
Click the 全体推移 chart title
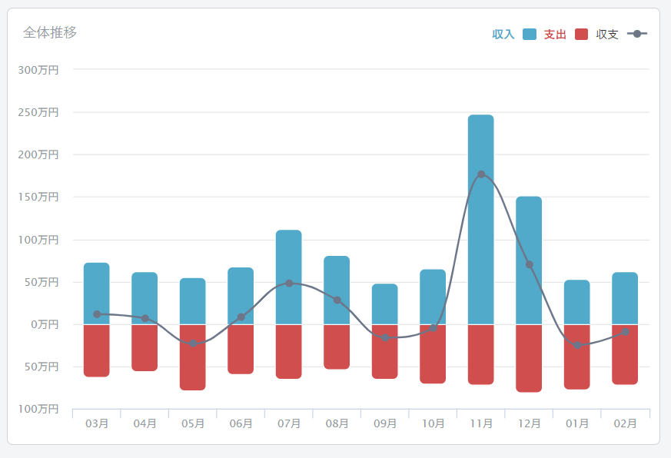pyautogui.click(x=50, y=32)
